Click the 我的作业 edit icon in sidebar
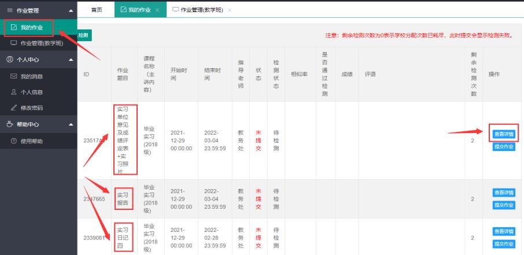524x255 pixels. coord(14,27)
